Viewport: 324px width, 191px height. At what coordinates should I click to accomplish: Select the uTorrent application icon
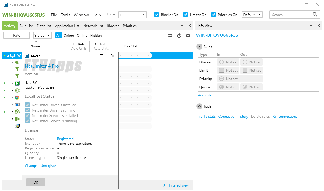point(17,83)
